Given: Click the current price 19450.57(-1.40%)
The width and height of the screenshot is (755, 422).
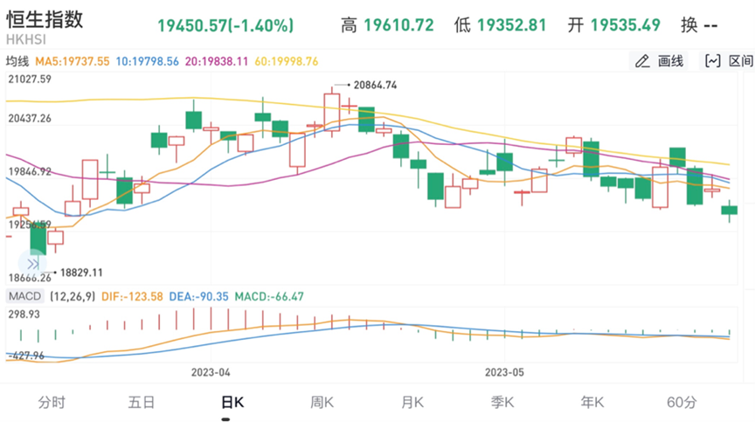Looking at the screenshot, I should click(225, 25).
